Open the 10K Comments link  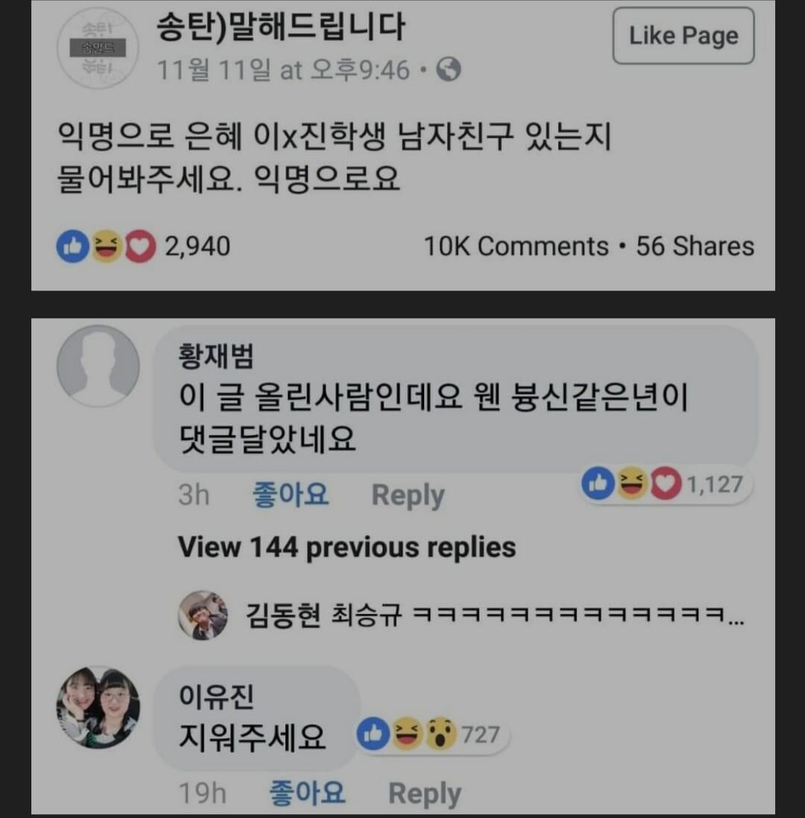tap(517, 247)
